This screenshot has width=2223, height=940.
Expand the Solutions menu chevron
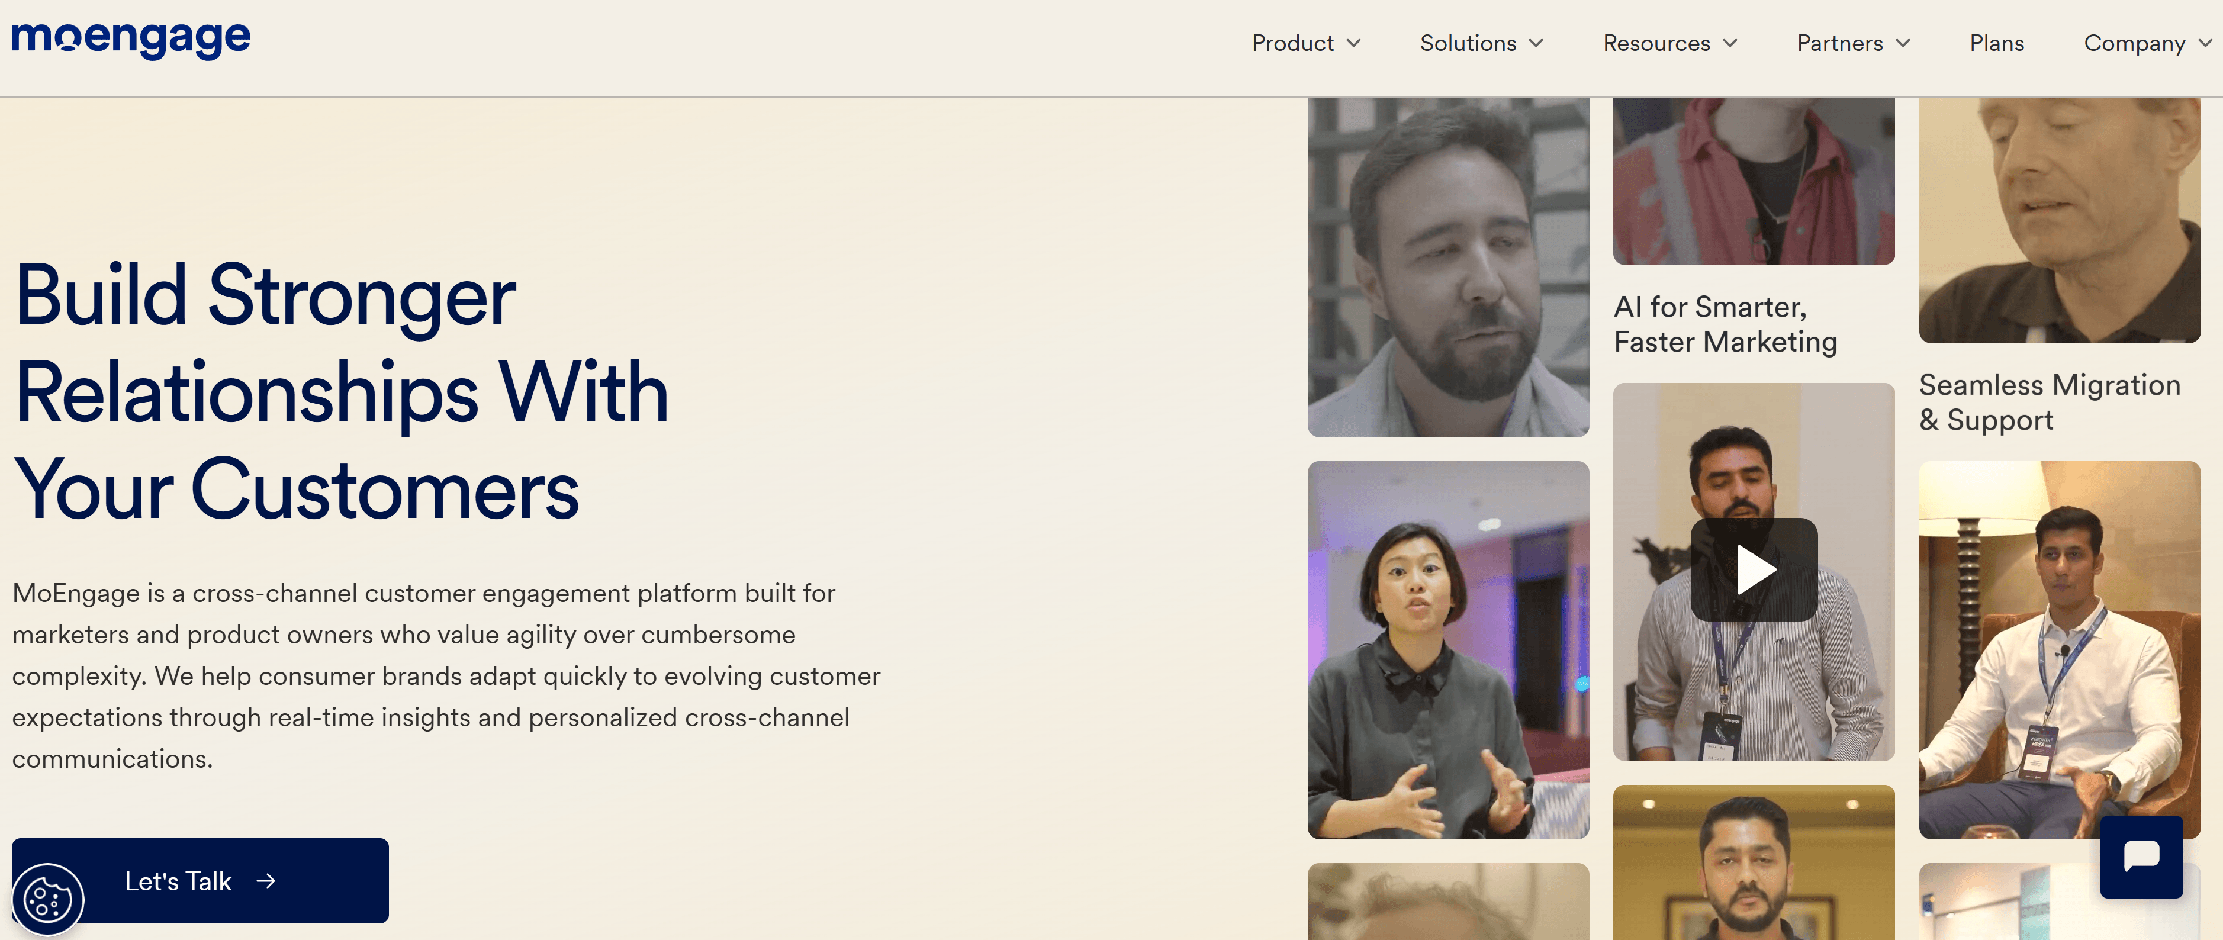(1536, 43)
